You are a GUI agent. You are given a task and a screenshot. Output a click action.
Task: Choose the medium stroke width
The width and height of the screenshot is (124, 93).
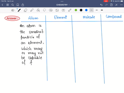tap(97, 10)
